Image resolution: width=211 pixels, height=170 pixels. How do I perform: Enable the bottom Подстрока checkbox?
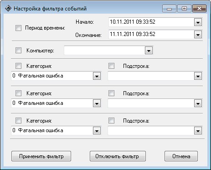coord(111,121)
